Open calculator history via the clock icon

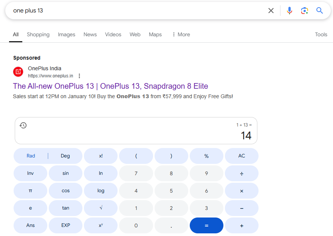pyautogui.click(x=23, y=125)
